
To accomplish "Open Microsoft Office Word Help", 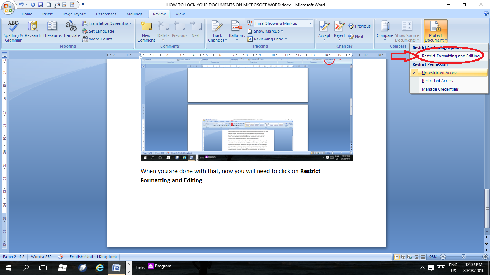I will click(486, 14).
